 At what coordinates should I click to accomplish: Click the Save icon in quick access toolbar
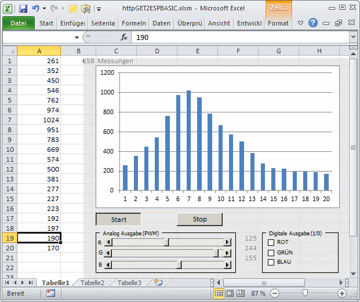[23, 9]
